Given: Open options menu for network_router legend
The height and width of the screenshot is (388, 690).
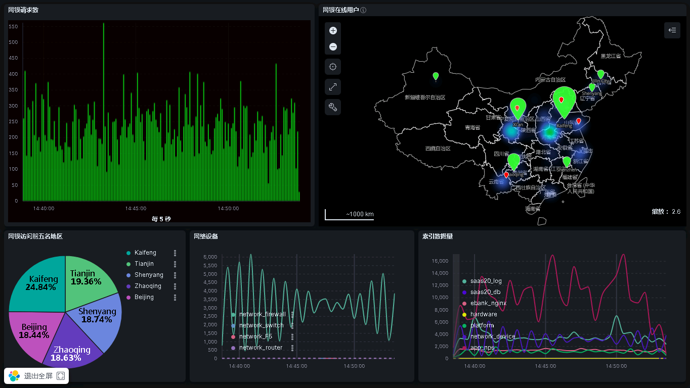Looking at the screenshot, I should tap(292, 348).
